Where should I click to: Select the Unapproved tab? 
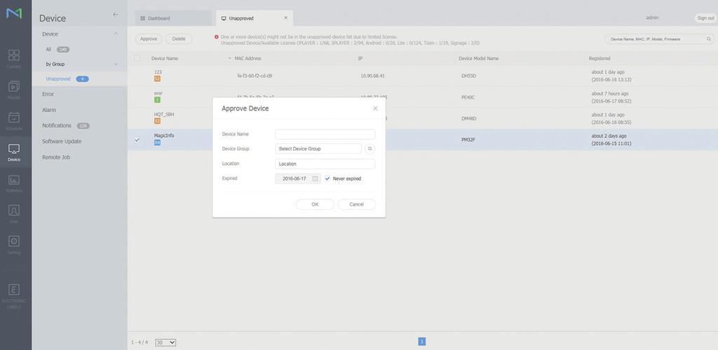pyautogui.click(x=254, y=18)
